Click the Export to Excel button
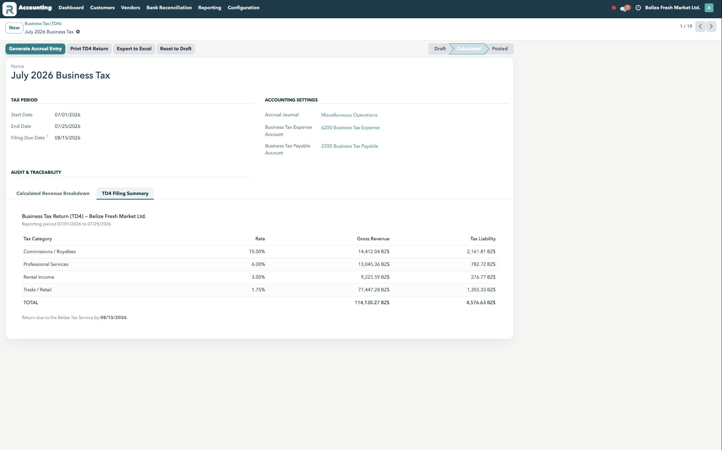 coord(134,49)
